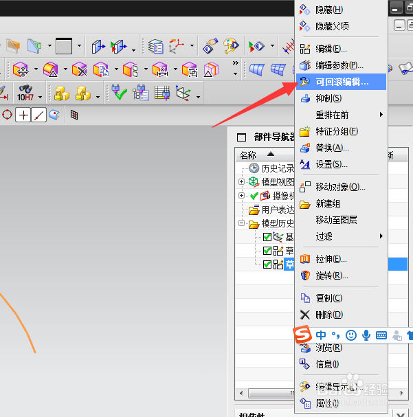This screenshot has height=417, width=413.
Task: Click the datum CSYS wireframe icon
Action: coord(183,93)
